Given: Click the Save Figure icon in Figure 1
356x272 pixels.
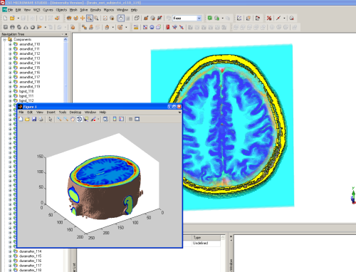Looking at the screenshot, I should click(34, 119).
